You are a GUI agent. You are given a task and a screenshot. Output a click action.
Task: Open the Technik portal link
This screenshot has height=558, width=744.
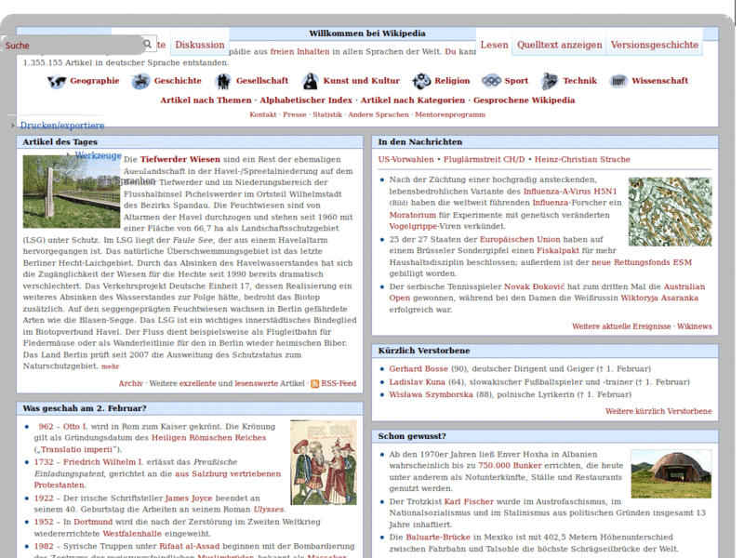[579, 81]
